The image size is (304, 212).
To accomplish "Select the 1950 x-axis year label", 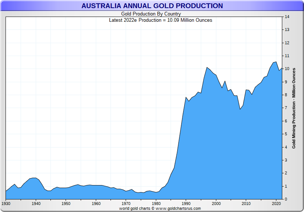I will point(66,204).
